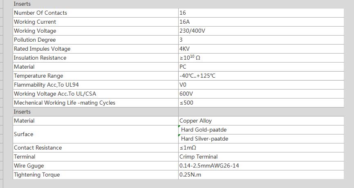
Task: Select the Number Of Contacts cell
Action: click(96, 13)
